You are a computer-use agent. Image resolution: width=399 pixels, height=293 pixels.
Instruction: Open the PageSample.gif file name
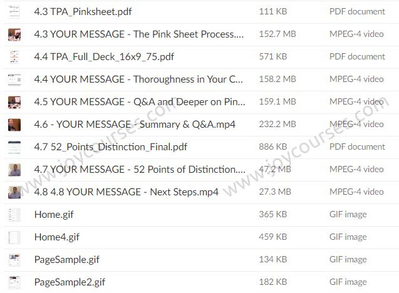coord(66,260)
